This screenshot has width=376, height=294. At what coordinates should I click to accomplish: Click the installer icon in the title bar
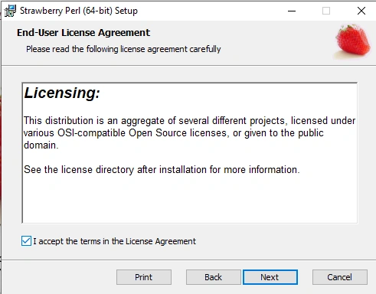10,11
